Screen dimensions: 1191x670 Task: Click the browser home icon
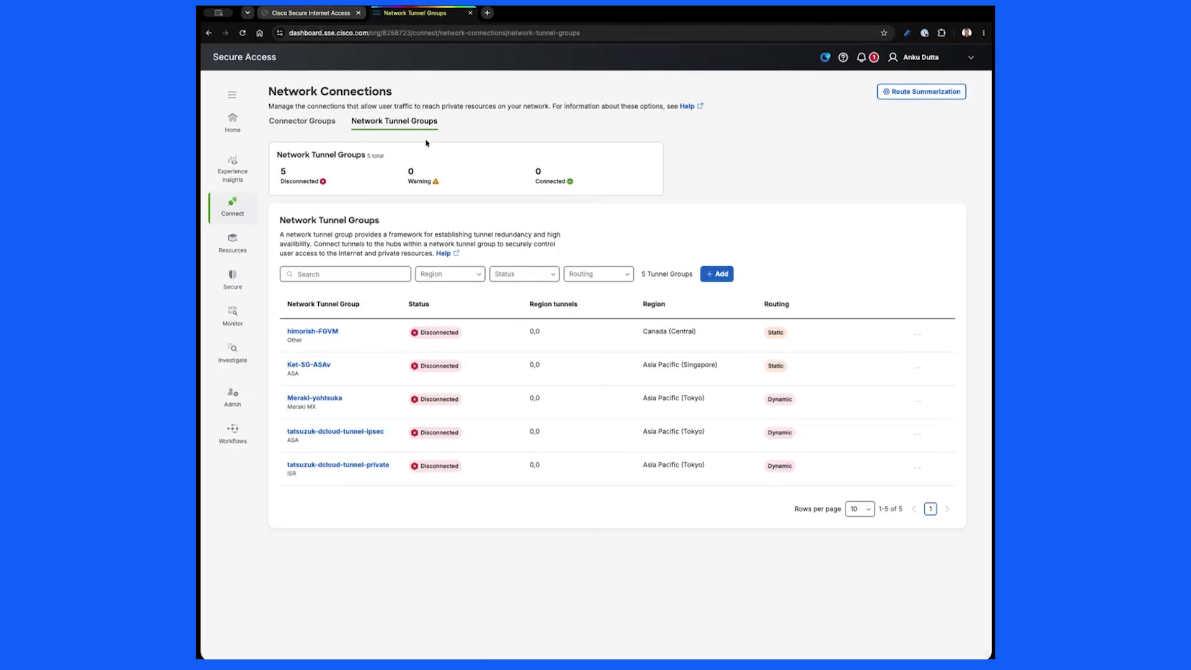(260, 33)
